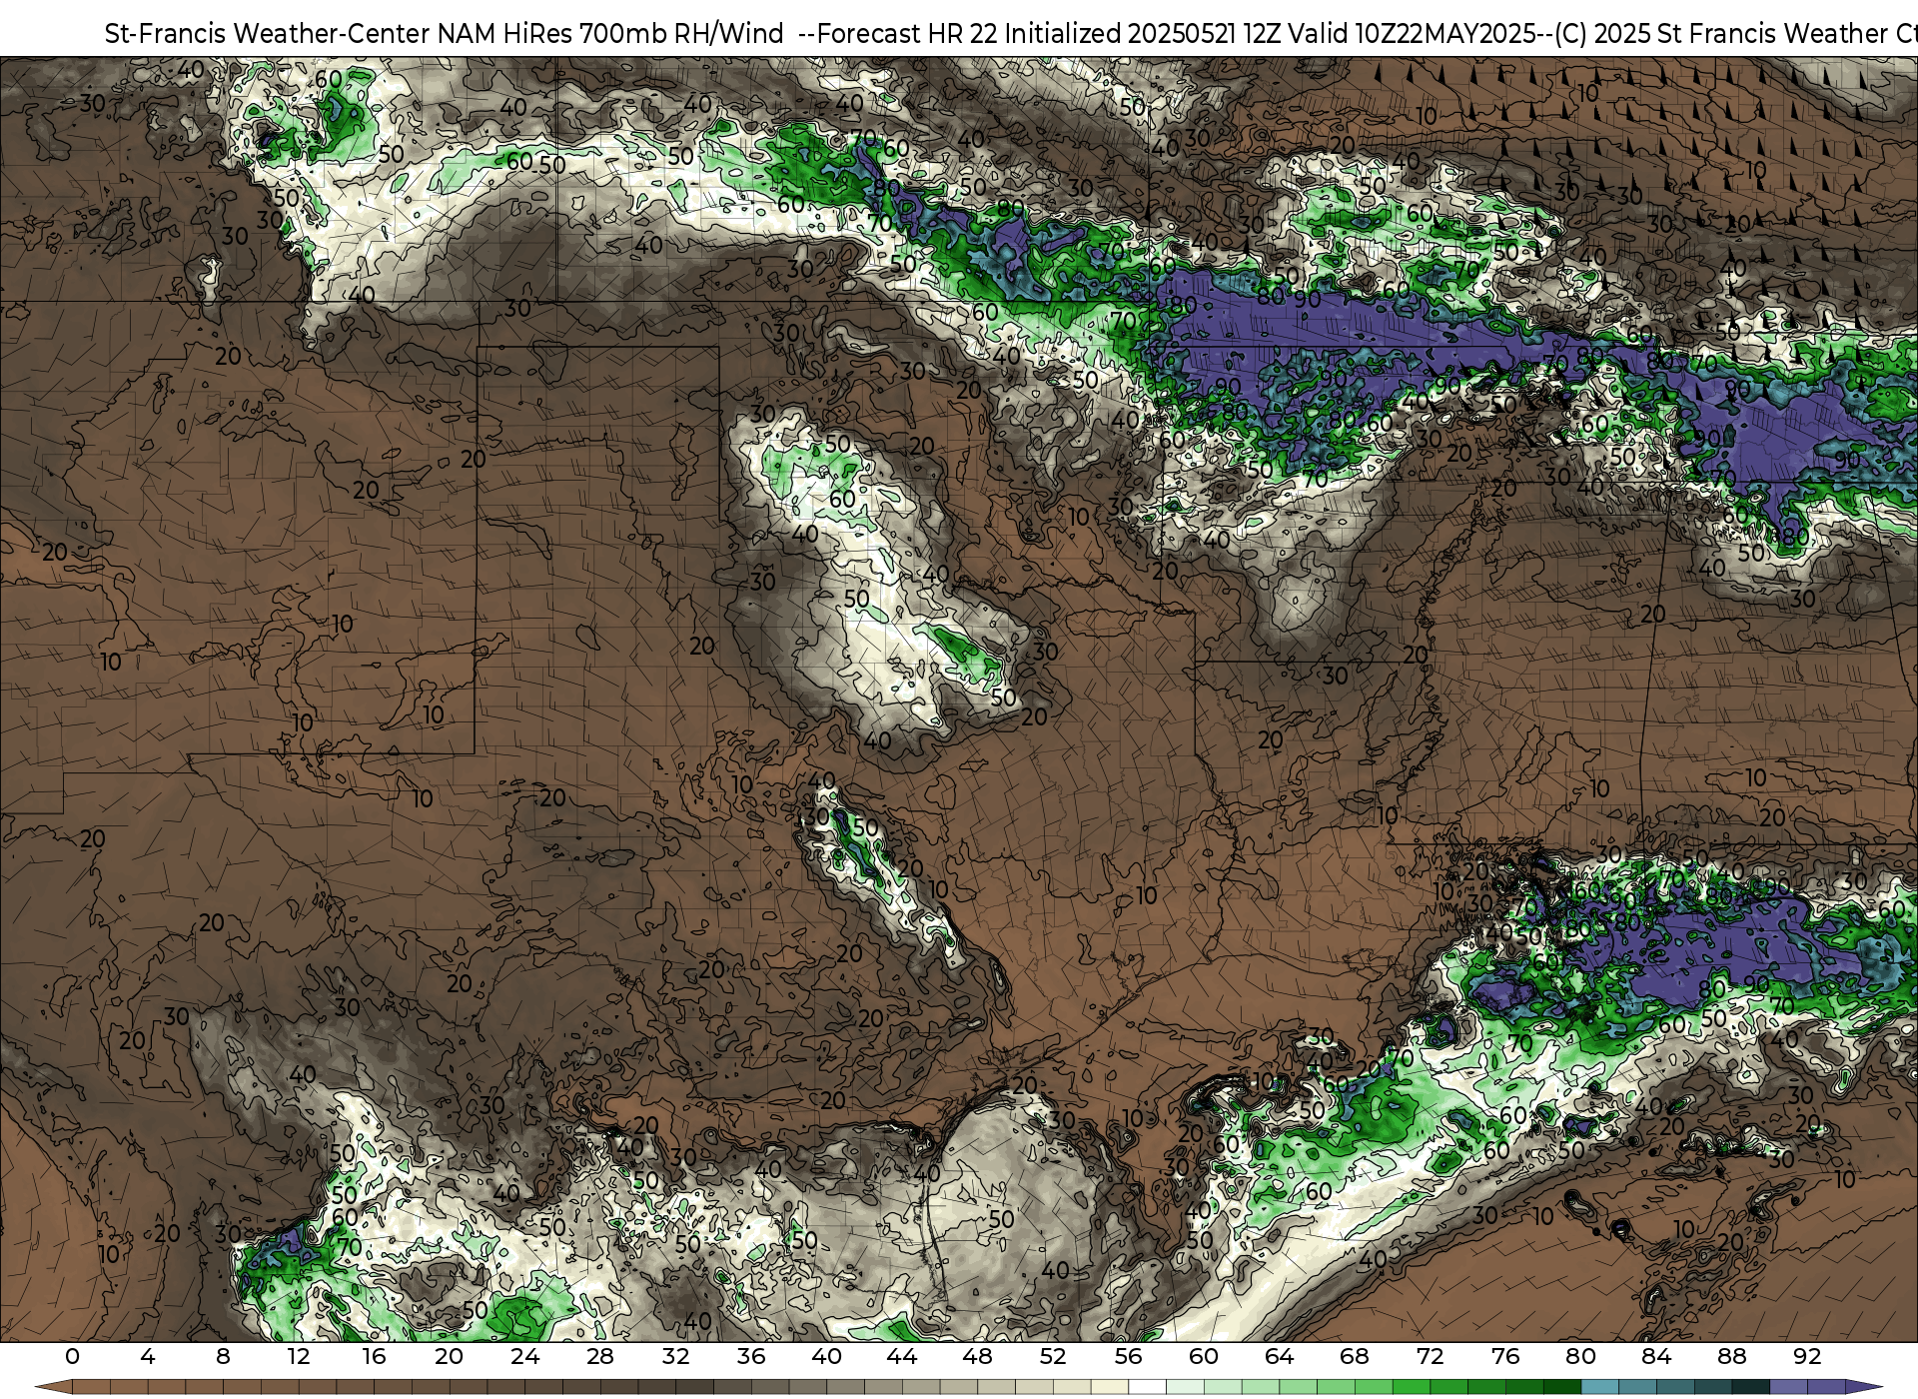Click the 'Forecast HR 22' label
Screen dimensions: 1918x1399
(907, 34)
